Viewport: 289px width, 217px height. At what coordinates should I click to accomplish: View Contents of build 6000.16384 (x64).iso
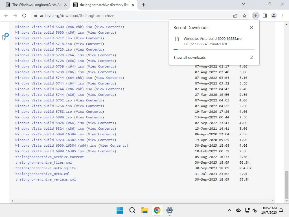point(113,146)
